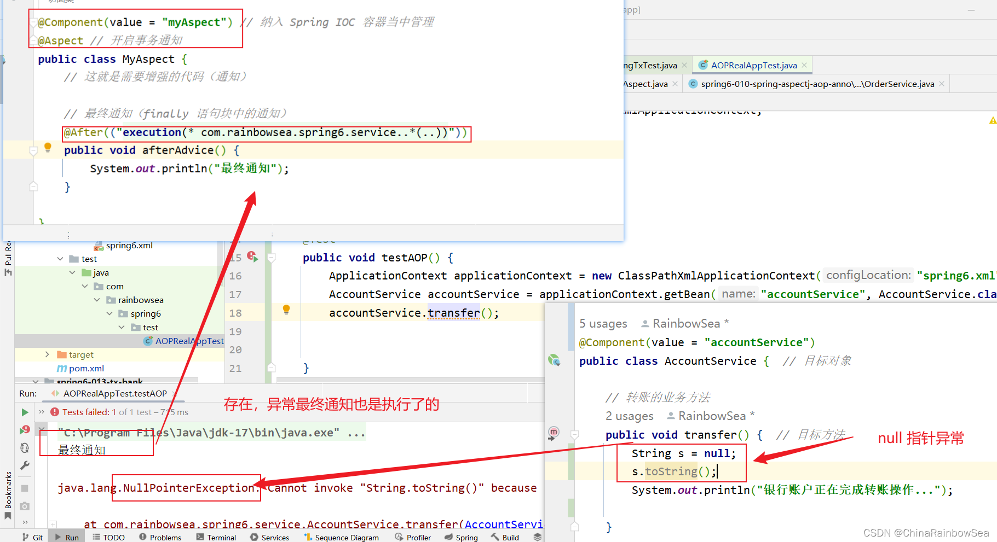
Task: Select the AOPRealAppTest.testAOP run tab
Action: (x=115, y=394)
